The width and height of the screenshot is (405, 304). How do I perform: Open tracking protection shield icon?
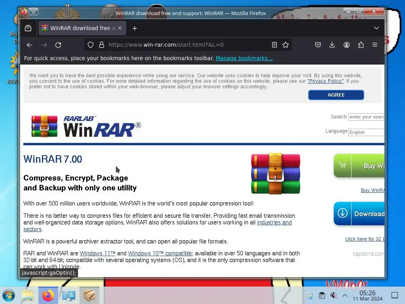coord(91,45)
